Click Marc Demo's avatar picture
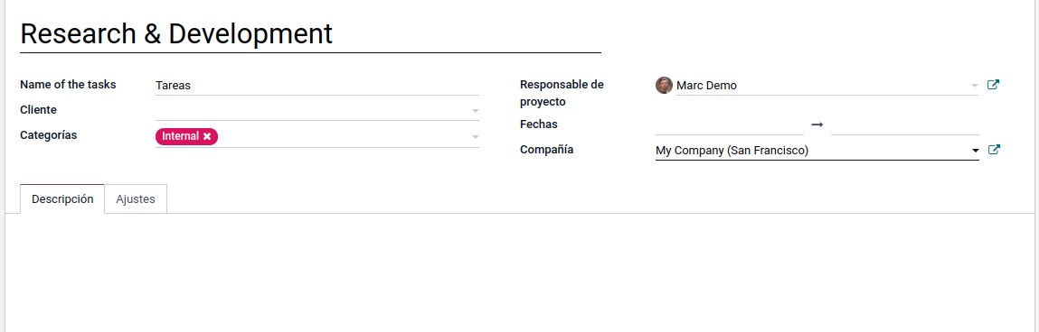Screen dimensions: 1039x332 pos(664,86)
